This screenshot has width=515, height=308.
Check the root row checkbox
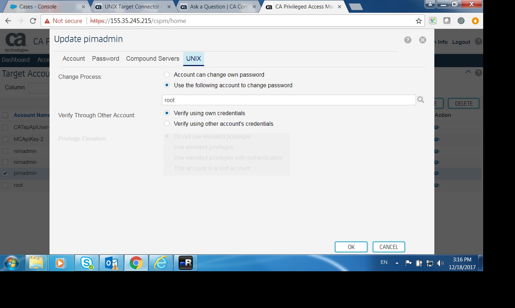click(5, 185)
